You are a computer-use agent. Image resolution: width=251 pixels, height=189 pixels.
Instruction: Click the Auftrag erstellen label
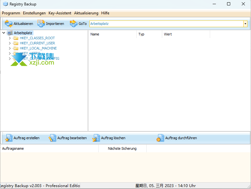(27, 138)
